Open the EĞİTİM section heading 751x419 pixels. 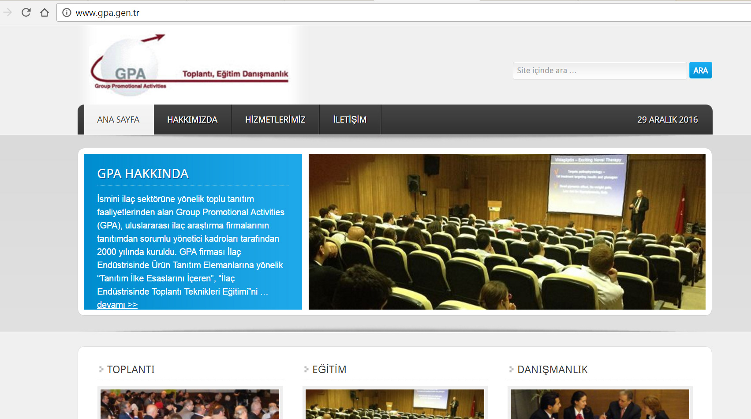329,370
